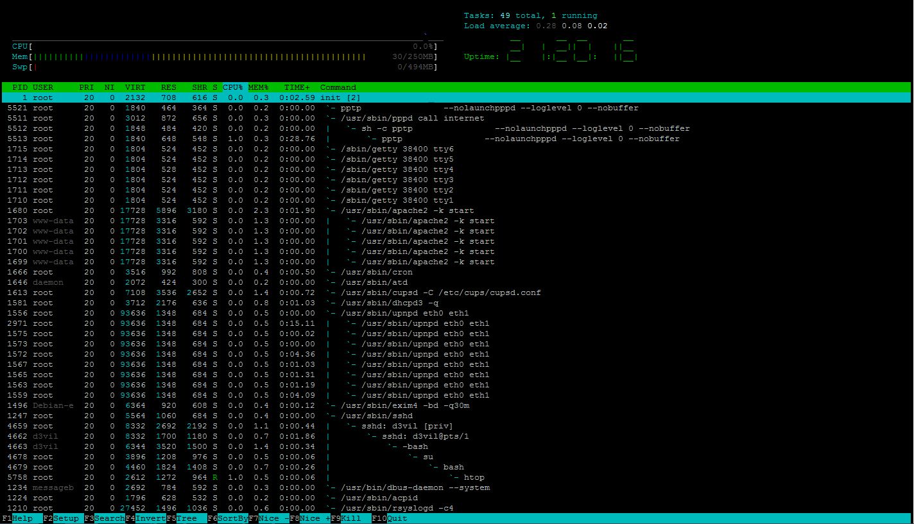Screen dimensions: 914x524
Task: Start a process Search via F3
Action: point(105,518)
